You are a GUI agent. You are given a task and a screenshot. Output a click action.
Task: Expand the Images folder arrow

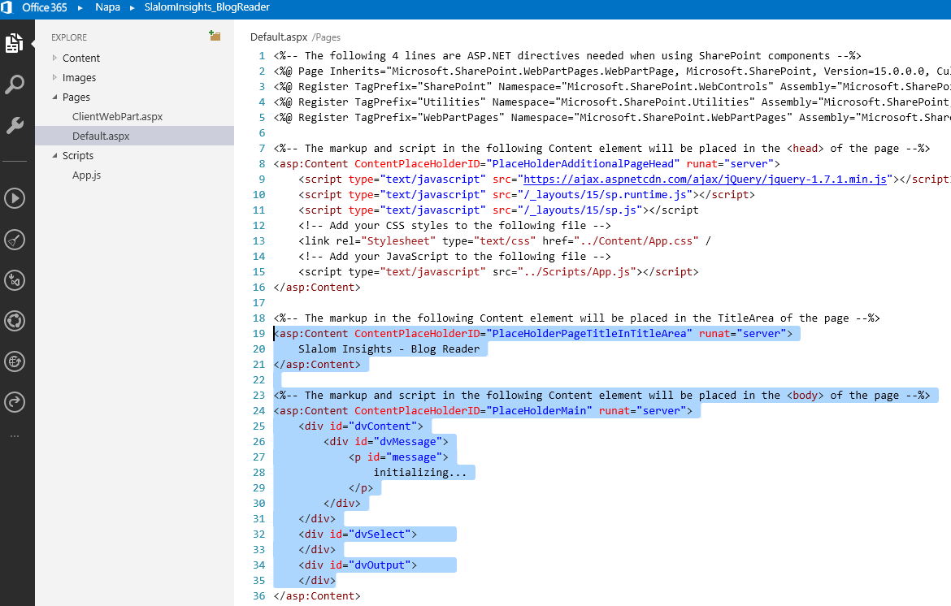pyautogui.click(x=54, y=77)
